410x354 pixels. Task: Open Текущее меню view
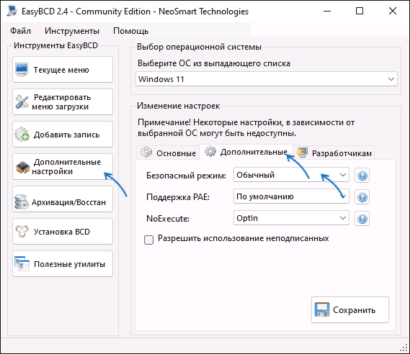(x=63, y=70)
